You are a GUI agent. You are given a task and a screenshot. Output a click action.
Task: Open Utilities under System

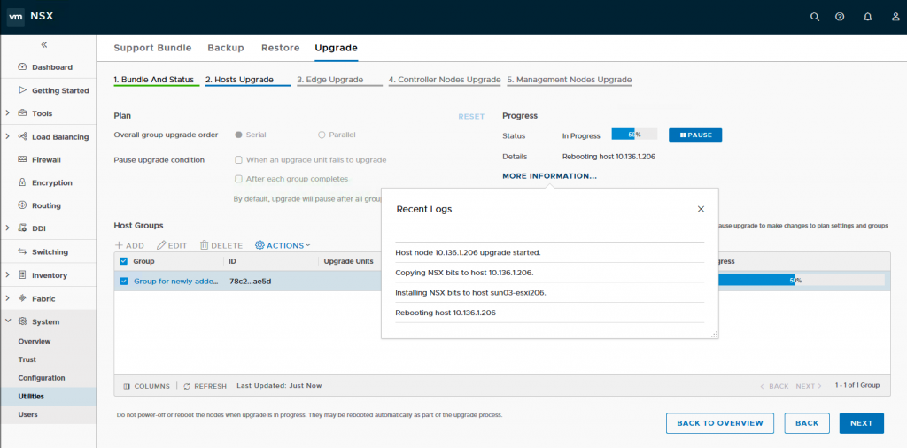click(31, 397)
